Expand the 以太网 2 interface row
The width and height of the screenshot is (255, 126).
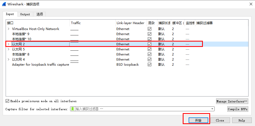[x=9, y=44]
